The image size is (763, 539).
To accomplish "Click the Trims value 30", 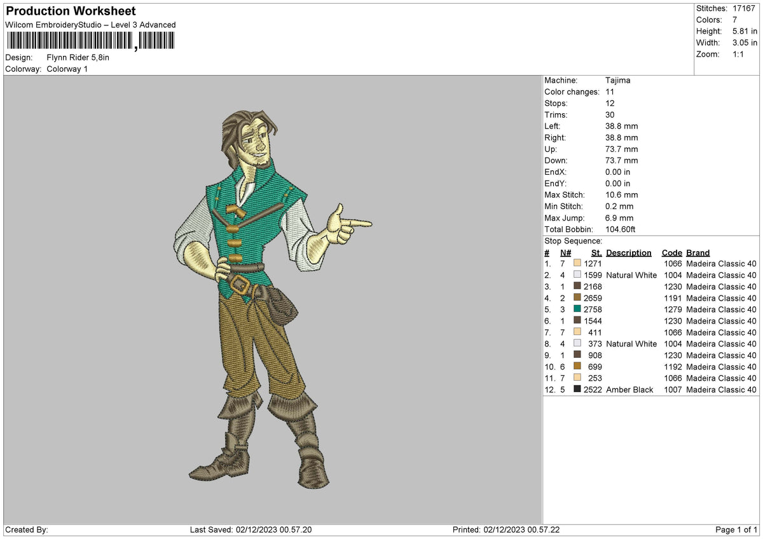I will [610, 115].
